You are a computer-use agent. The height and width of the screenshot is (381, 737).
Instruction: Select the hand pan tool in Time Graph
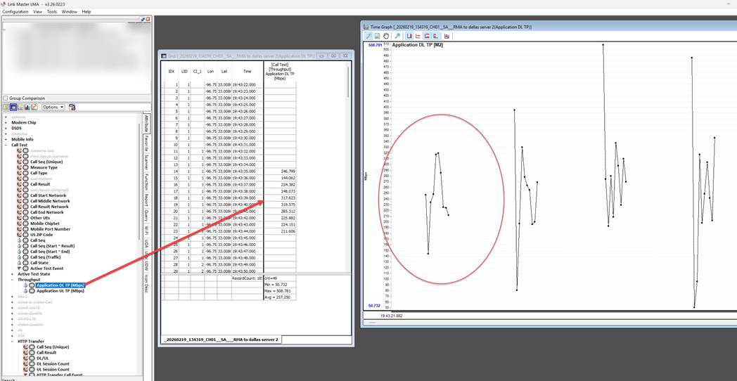click(x=387, y=36)
